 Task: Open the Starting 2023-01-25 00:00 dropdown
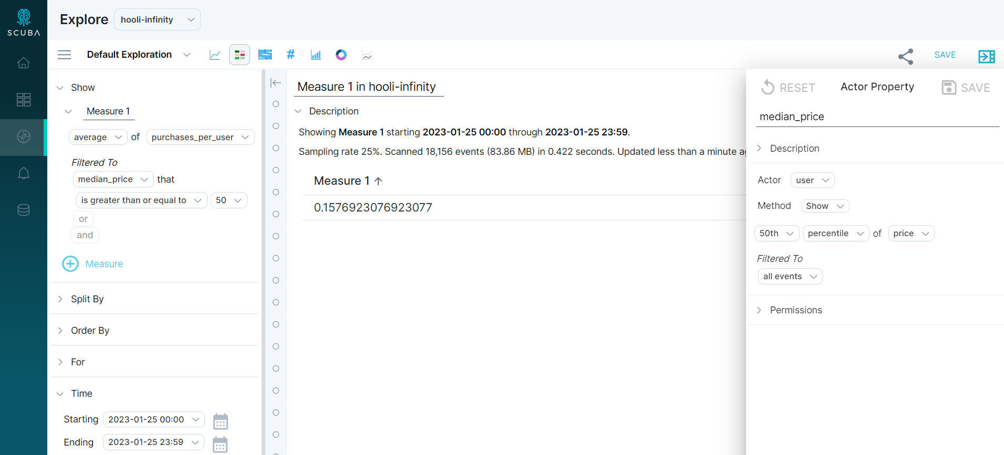coord(153,419)
